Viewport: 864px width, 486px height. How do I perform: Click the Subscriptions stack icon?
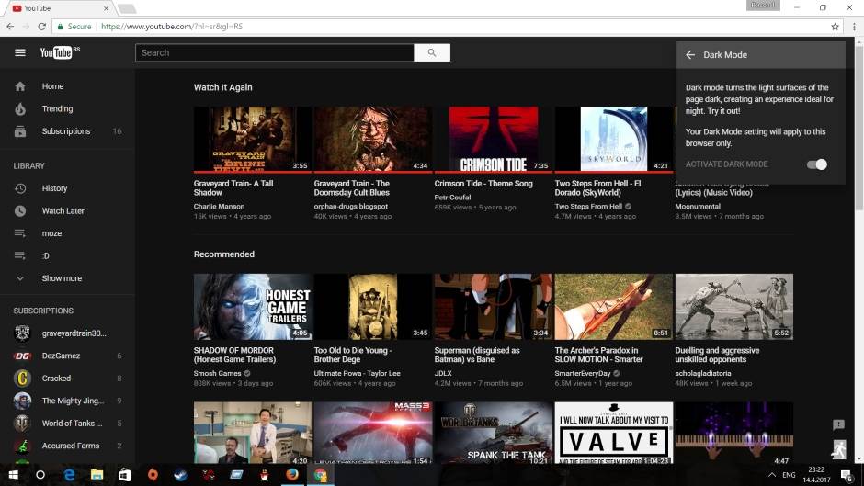click(20, 131)
